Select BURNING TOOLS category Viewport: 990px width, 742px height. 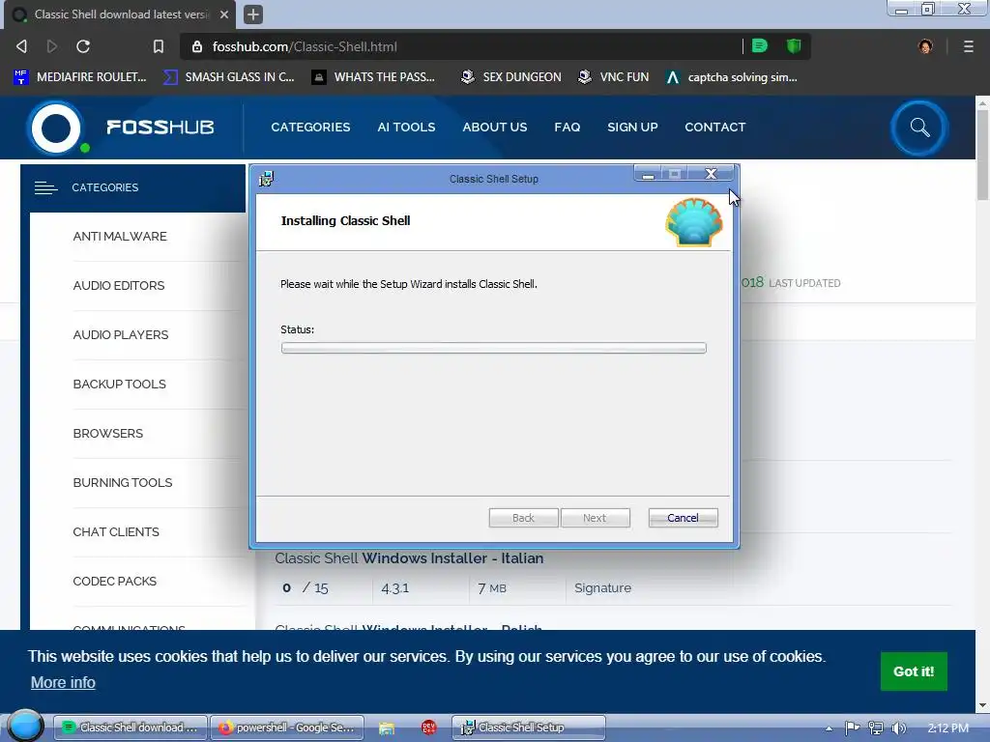(x=123, y=483)
